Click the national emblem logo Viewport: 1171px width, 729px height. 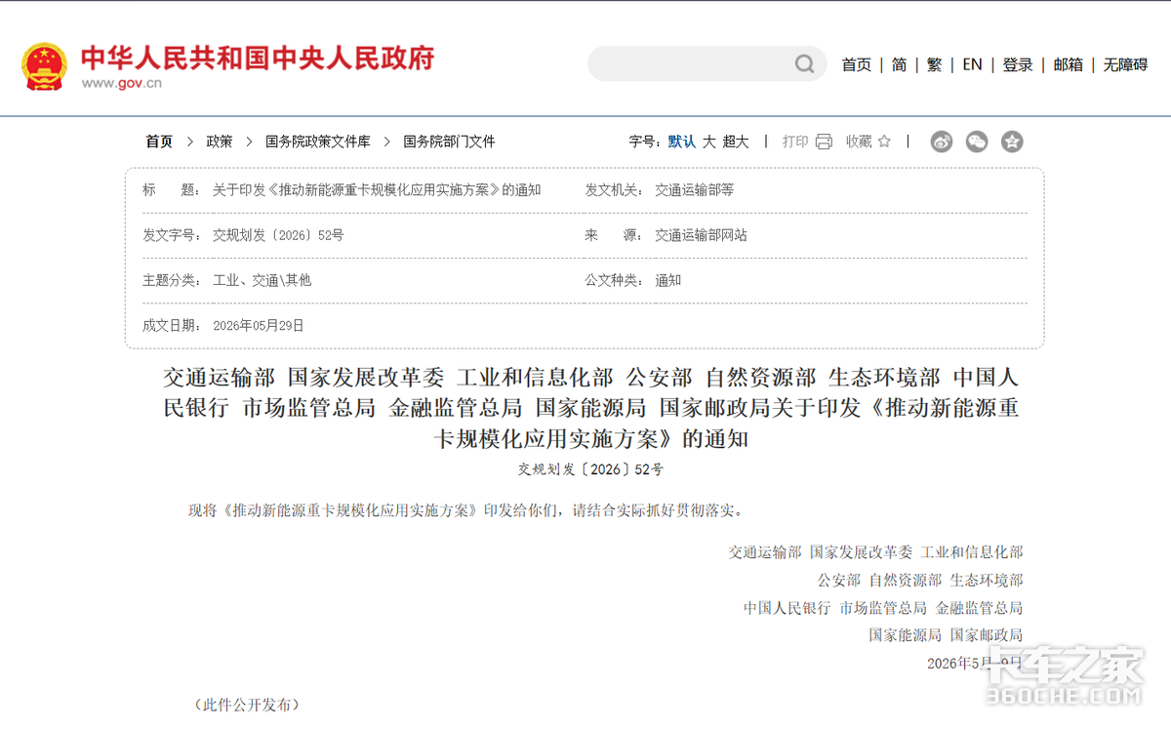(x=44, y=66)
